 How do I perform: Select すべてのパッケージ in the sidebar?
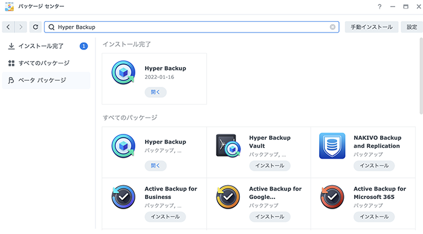click(x=46, y=63)
